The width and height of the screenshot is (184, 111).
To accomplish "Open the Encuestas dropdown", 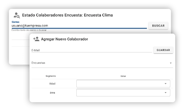I will click(x=102, y=63).
